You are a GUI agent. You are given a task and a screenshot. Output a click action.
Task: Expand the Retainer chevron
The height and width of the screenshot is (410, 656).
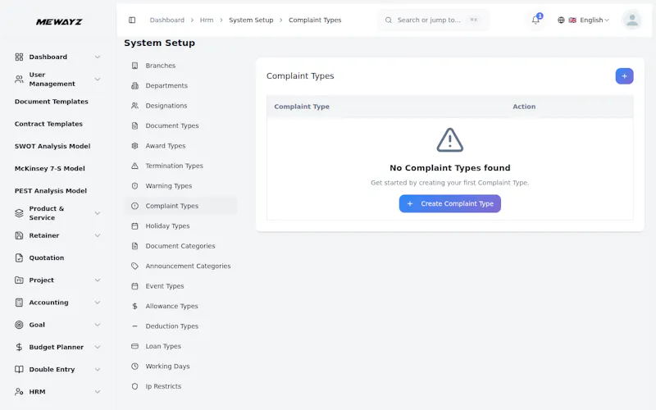click(x=98, y=235)
